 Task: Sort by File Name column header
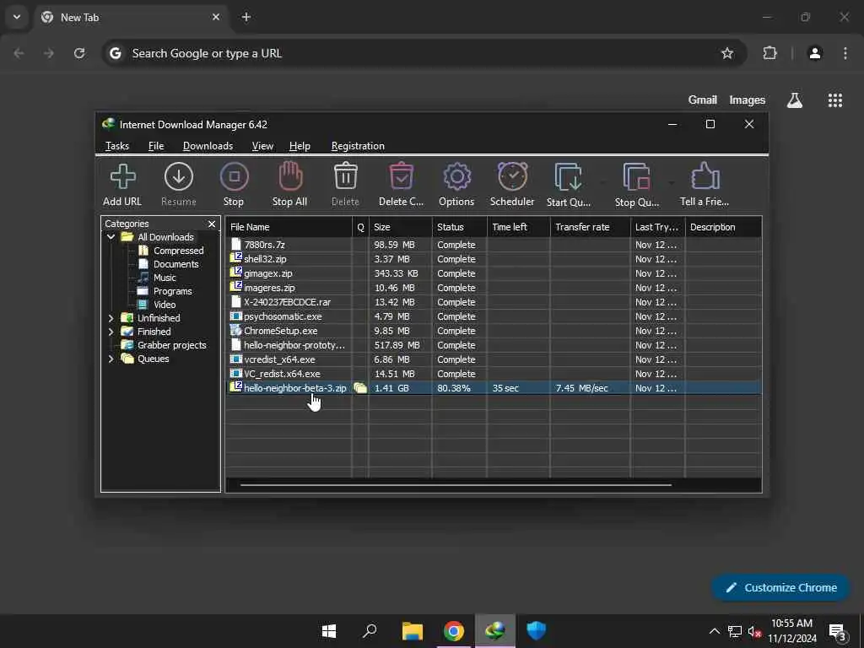(x=289, y=227)
